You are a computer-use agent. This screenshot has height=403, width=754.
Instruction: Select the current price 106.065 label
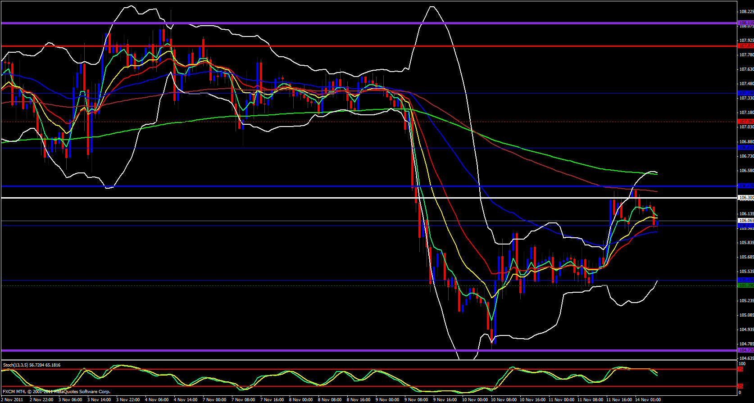745,221
